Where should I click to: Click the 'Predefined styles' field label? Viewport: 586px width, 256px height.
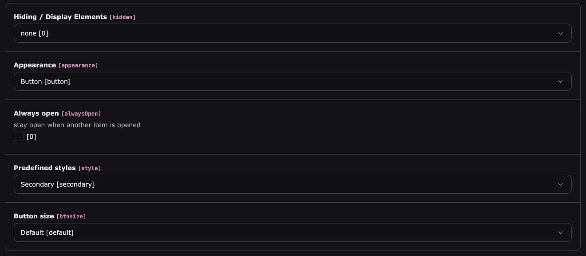[45, 168]
